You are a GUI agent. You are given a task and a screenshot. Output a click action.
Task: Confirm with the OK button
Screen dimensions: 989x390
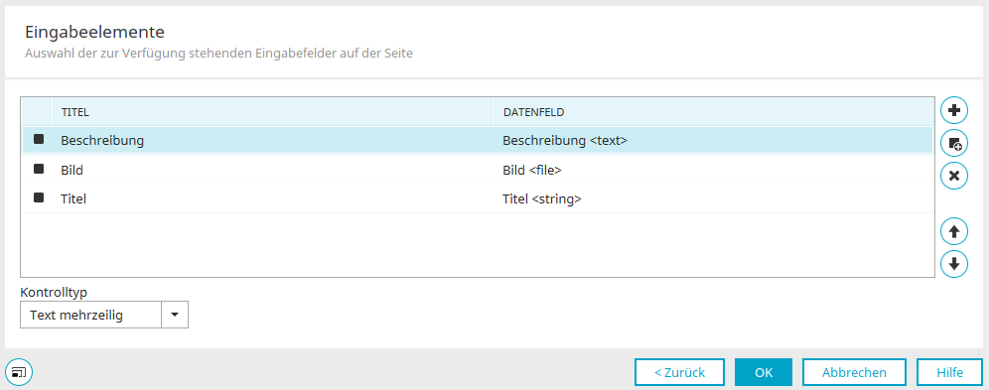tap(764, 372)
